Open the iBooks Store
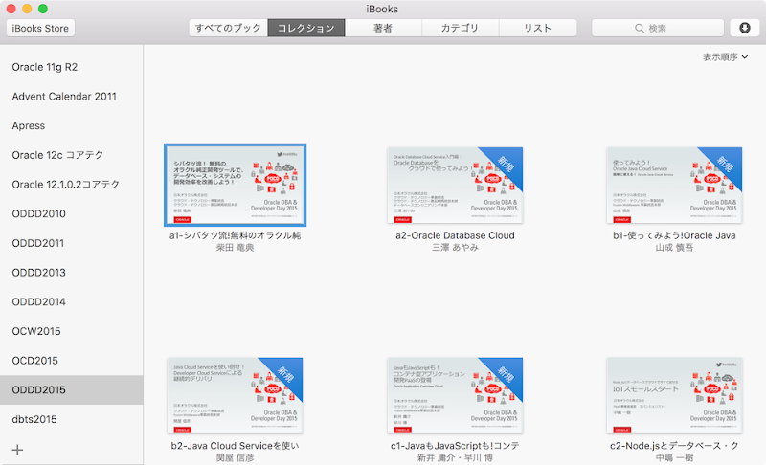The height and width of the screenshot is (465, 766). pos(40,28)
